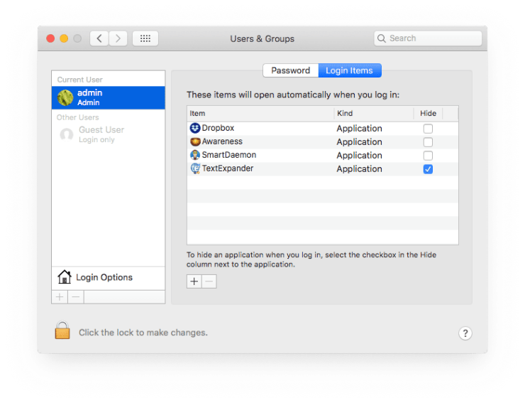The image size is (525, 403).
Task: Open help with the question mark button
Action: [465, 333]
